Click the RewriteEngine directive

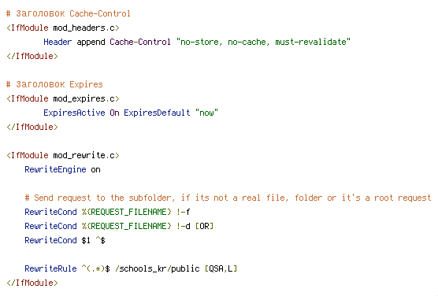tap(55, 169)
